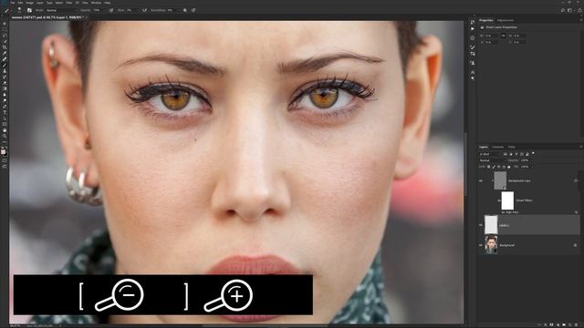
Task: Select the Zoom tool in toolbar
Action: [x=5, y=135]
